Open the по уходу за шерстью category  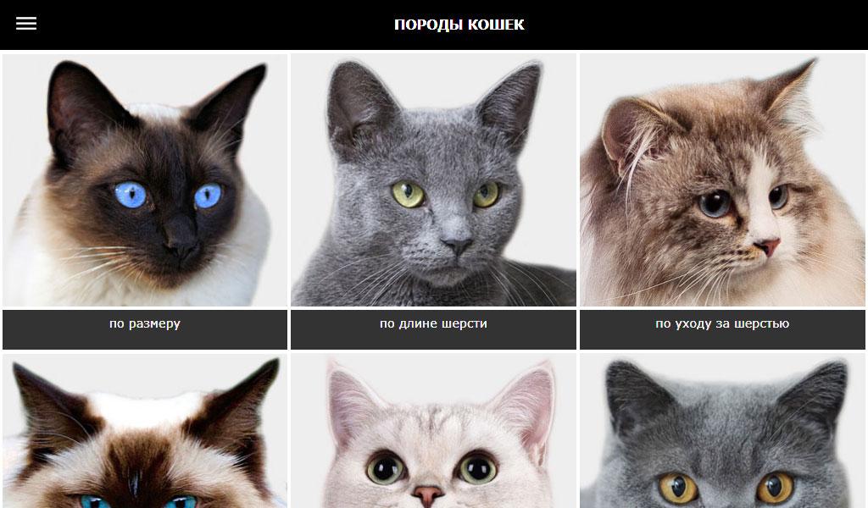[722, 329]
